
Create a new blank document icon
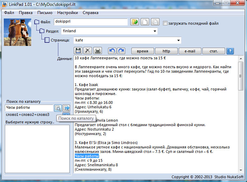(x=145, y=22)
